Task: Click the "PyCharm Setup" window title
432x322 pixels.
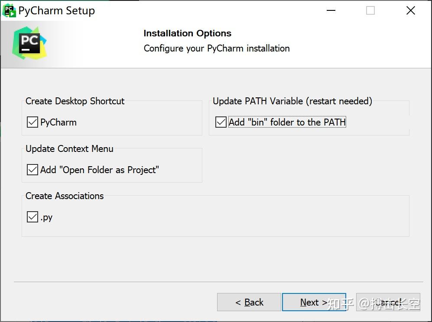Action: click(56, 11)
